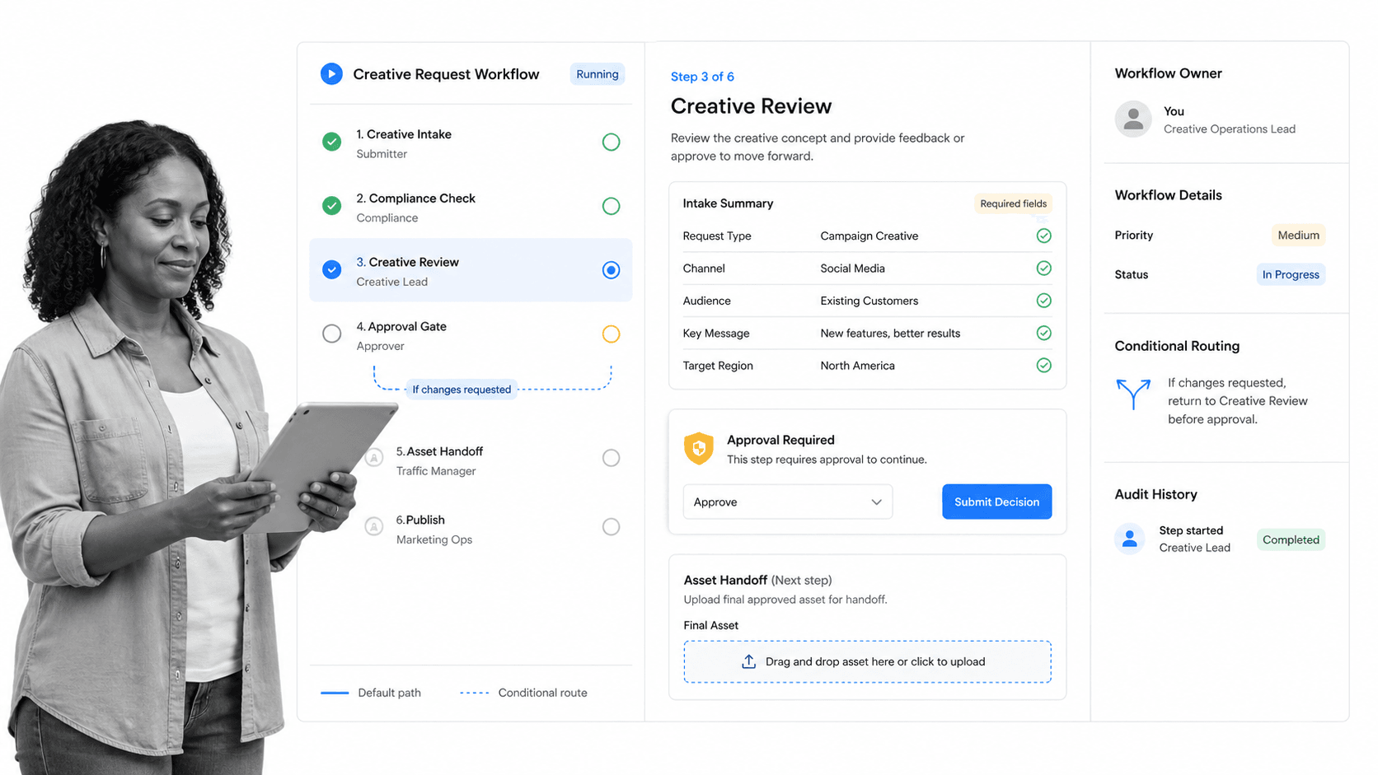The height and width of the screenshot is (775, 1378).
Task: Click the Social Media channel value
Action: pyautogui.click(x=852, y=268)
